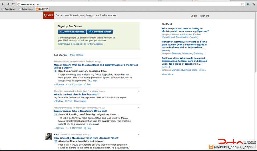
Task: Click the Shuffle icon beside Shuffle
Action: 171,24
